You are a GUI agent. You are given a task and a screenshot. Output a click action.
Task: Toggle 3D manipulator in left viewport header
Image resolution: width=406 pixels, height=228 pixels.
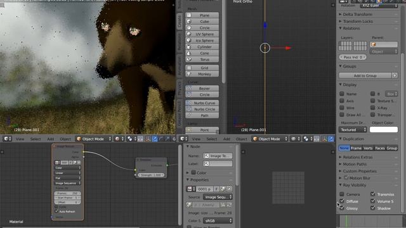tap(148, 139)
